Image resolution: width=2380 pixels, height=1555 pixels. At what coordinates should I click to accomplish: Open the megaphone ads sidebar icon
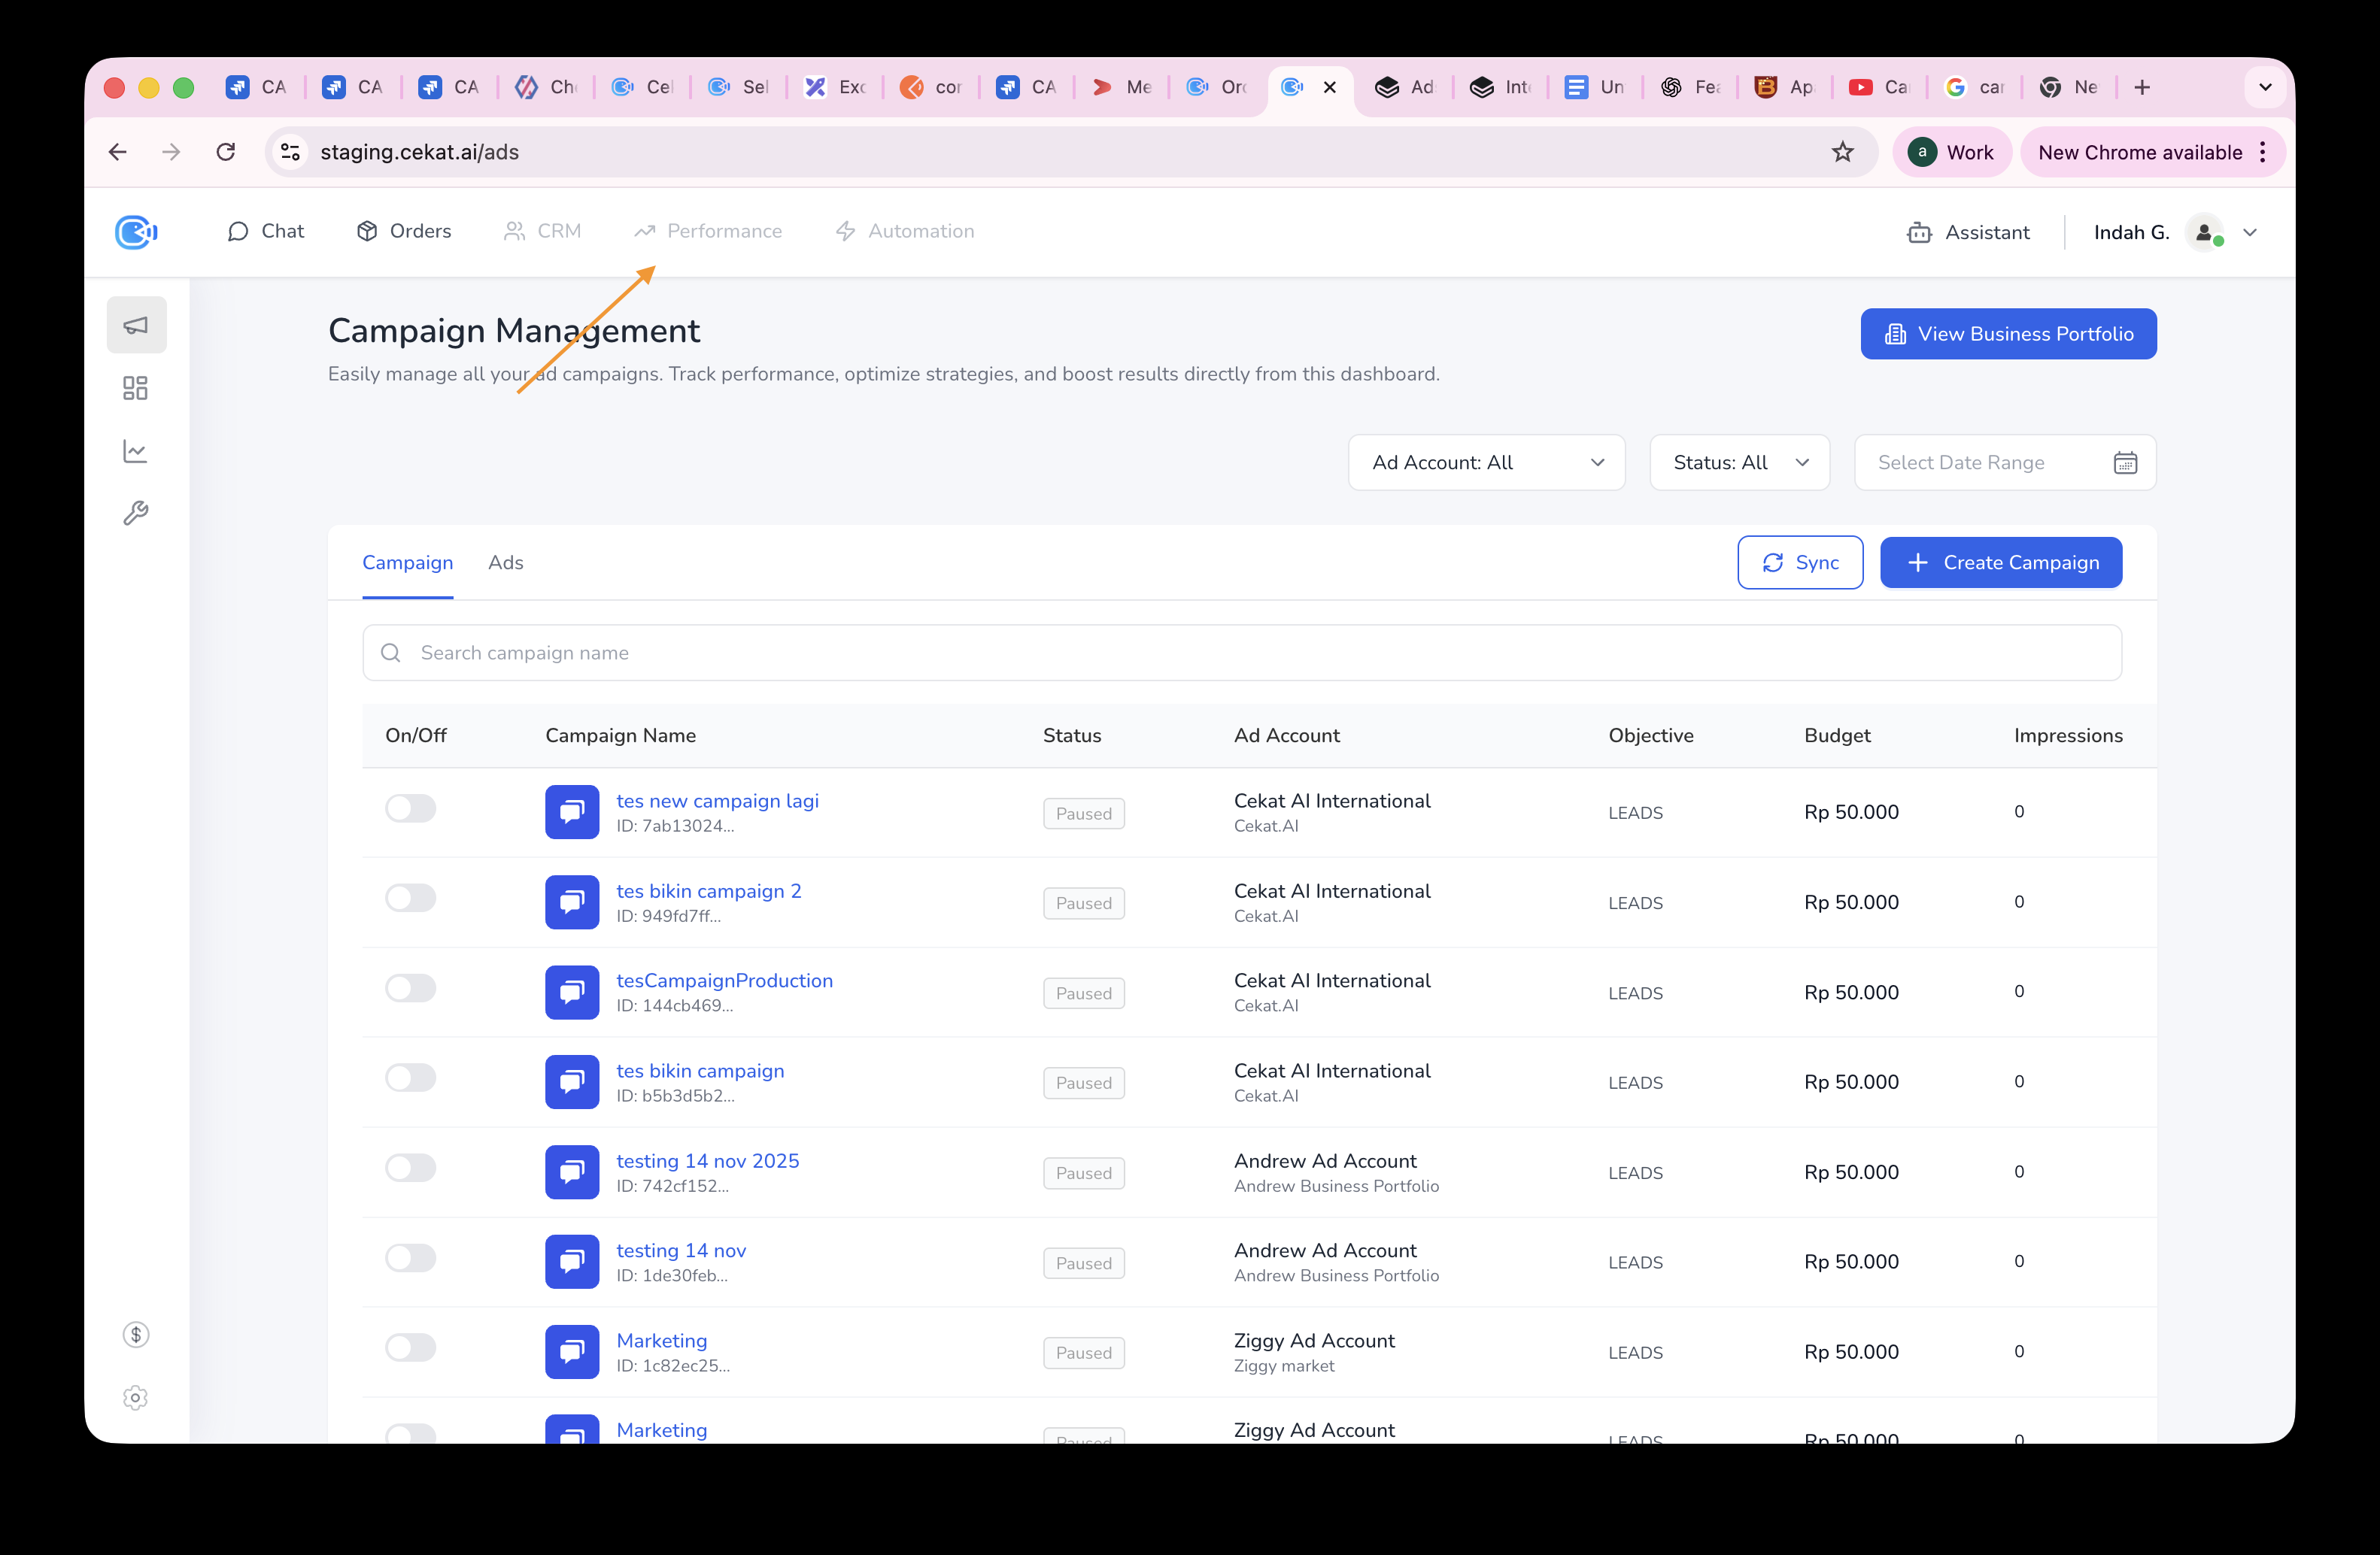(136, 325)
